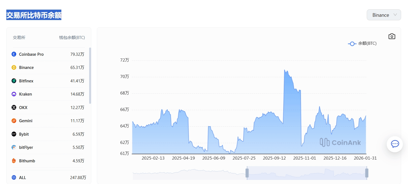Select Gemini exchange name
Viewport: 408px width, 184px height.
pos(26,121)
